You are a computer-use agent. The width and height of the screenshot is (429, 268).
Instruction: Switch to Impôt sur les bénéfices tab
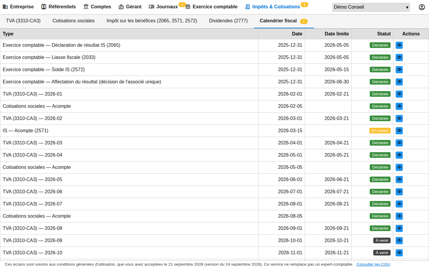click(152, 21)
